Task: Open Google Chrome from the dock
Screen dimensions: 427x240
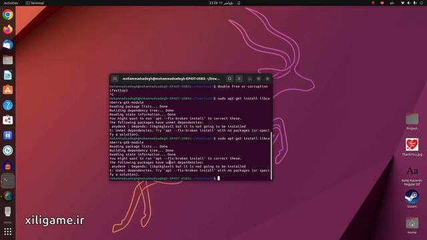Action: coord(7,15)
